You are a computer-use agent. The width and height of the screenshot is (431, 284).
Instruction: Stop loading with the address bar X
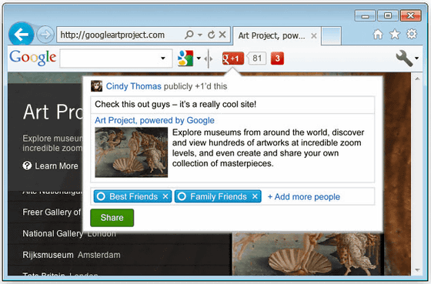222,35
